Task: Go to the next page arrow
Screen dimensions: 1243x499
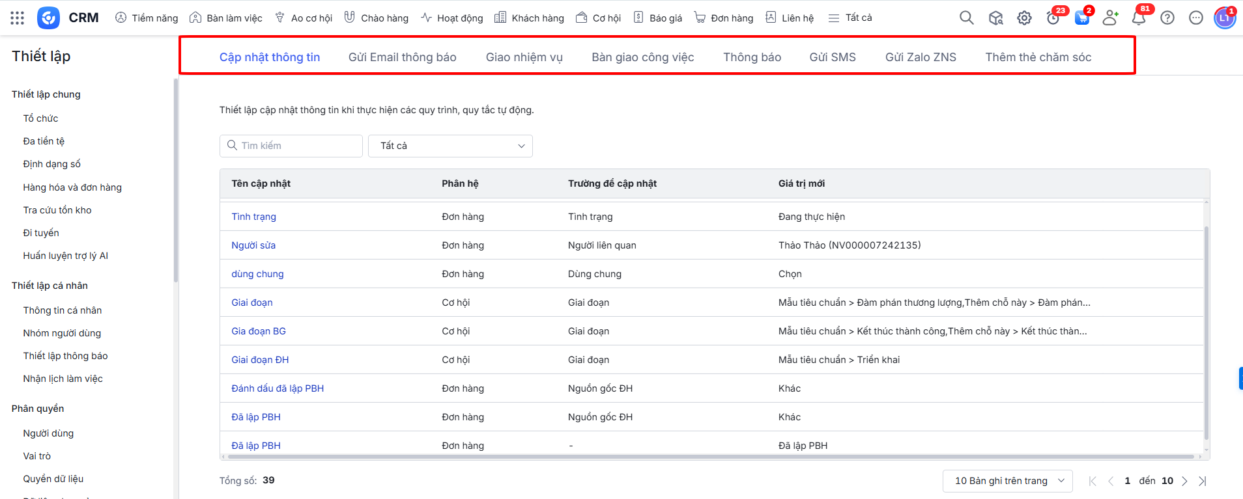Action: pos(1184,481)
